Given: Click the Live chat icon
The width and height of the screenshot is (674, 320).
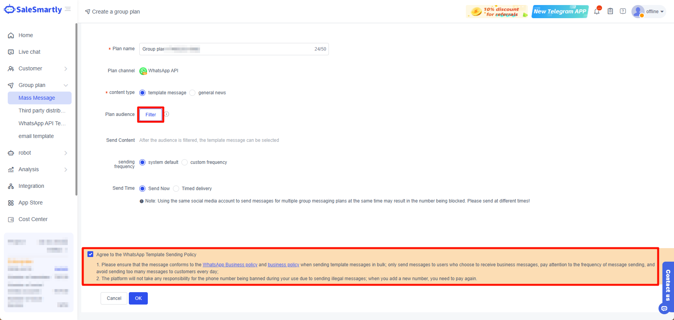Looking at the screenshot, I should click(11, 52).
